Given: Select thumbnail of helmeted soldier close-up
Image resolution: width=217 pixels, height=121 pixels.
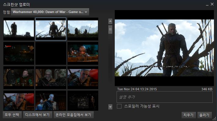Looking at the screenshot, I should tap(83, 53).
